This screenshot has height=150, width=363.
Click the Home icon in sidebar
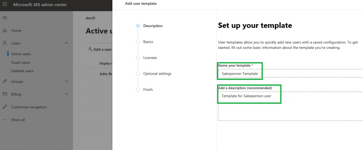pyautogui.click(x=5, y=31)
